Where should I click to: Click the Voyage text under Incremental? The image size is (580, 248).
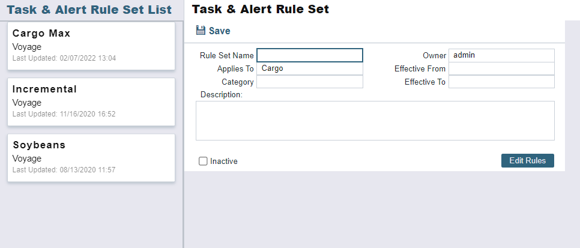pos(27,103)
